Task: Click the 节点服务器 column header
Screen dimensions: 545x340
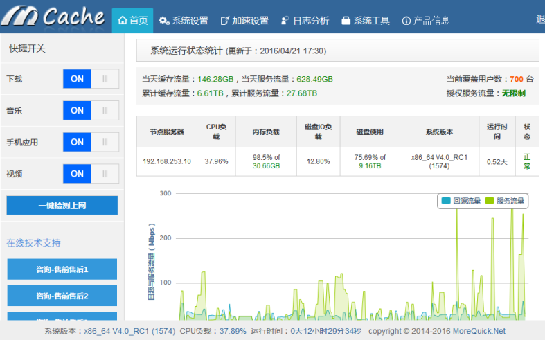Action: click(x=167, y=132)
